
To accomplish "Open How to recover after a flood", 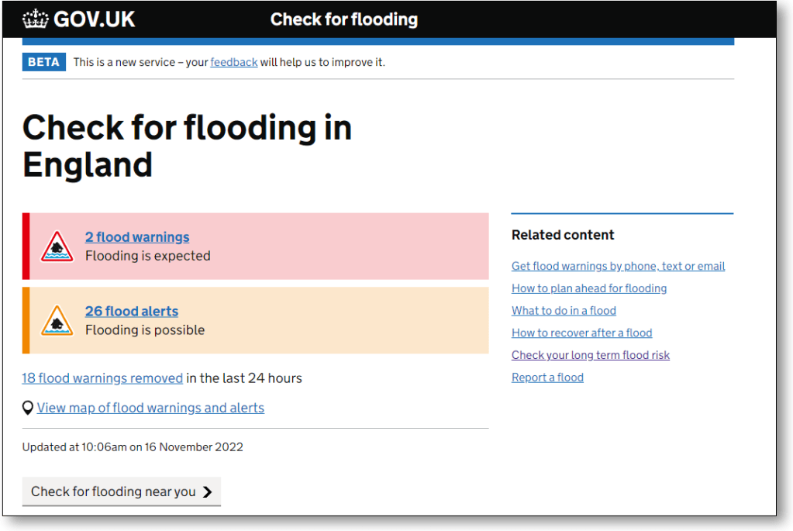I will (581, 333).
